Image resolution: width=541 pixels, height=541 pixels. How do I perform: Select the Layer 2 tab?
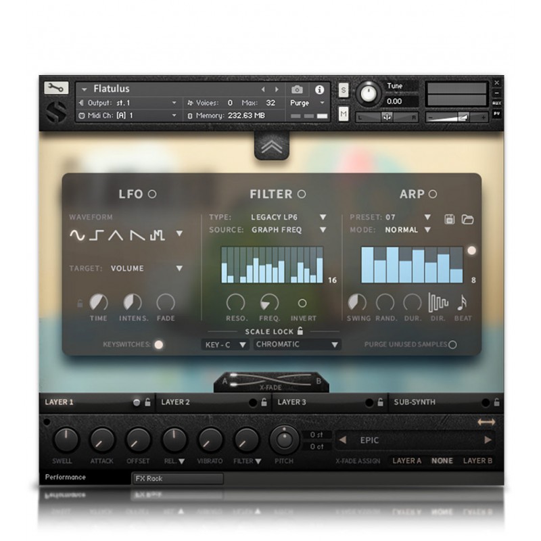point(176,402)
